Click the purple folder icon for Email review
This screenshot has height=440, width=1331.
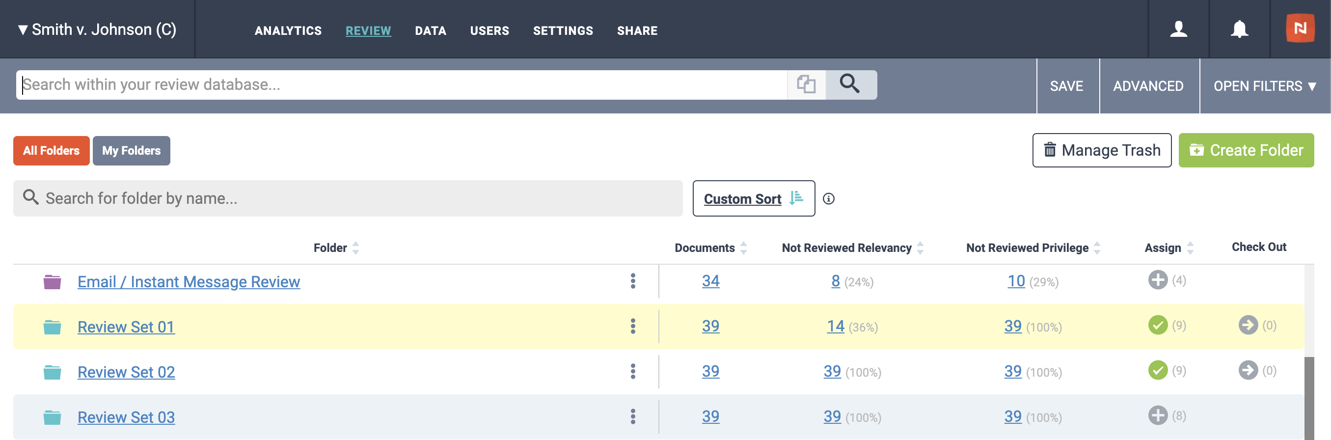pyautogui.click(x=52, y=282)
